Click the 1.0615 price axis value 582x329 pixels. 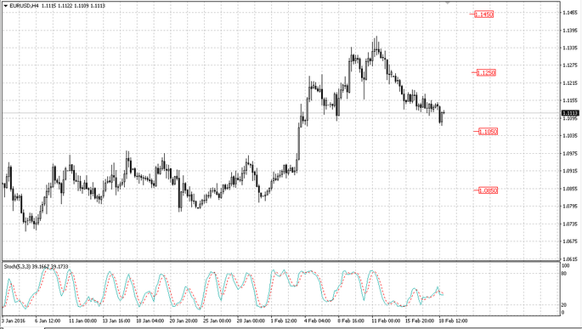click(570, 258)
